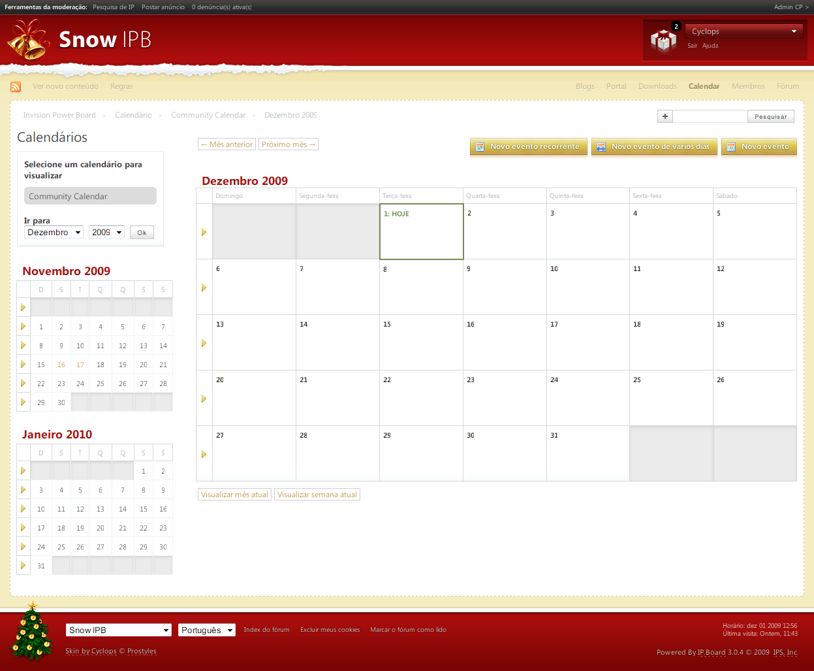The width and height of the screenshot is (814, 671).
Task: Click the Próximo mês button
Action: point(289,144)
